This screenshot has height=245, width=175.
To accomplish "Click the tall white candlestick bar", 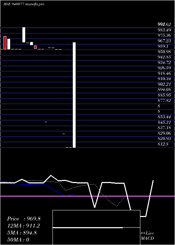I will coord(74,95).
